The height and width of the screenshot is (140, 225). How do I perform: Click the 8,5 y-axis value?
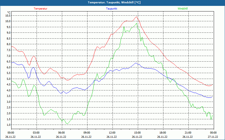pyautogui.click(x=9, y=39)
